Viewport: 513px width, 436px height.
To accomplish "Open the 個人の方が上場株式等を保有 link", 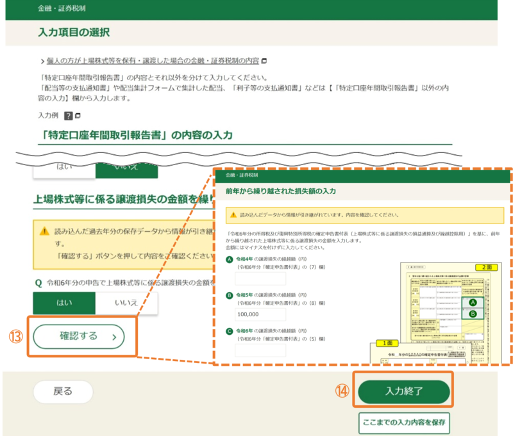I will point(153,61).
